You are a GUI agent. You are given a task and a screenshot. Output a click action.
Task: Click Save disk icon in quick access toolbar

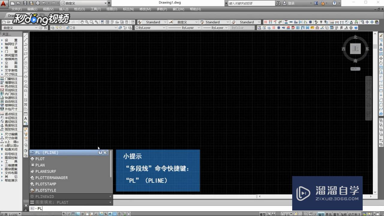[x=25, y=3]
